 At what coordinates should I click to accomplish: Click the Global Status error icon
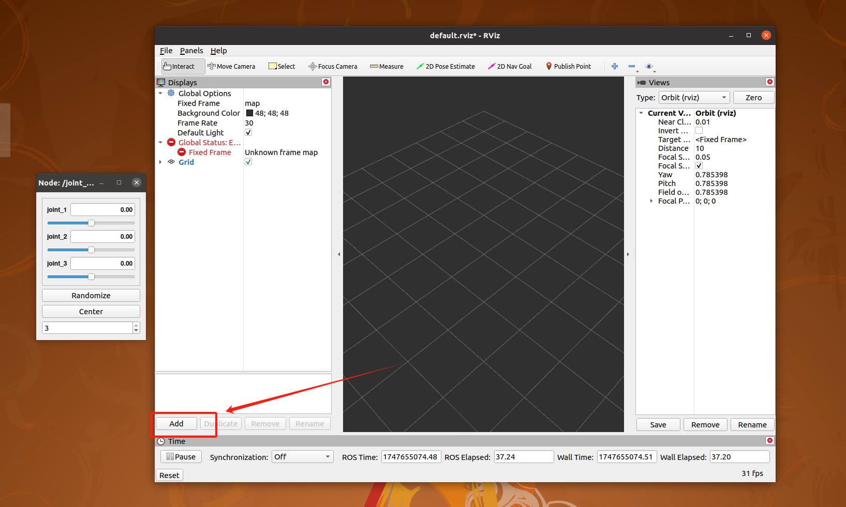pos(171,142)
